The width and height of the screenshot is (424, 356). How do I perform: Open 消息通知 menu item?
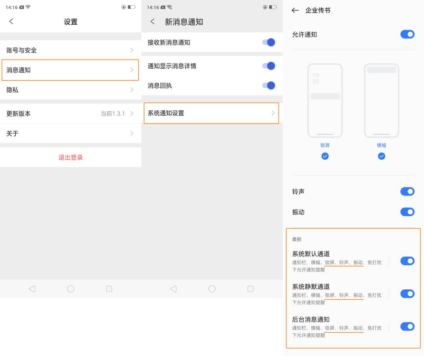pos(70,70)
